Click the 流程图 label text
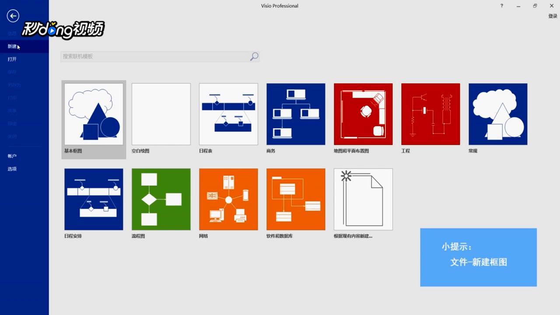Viewport: 560px width, 315px height. (x=138, y=236)
